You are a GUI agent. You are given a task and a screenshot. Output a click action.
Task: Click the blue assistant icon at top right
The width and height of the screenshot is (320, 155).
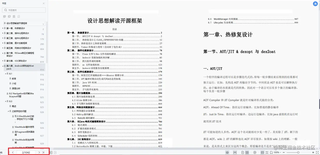pyautogui.click(x=315, y=4)
